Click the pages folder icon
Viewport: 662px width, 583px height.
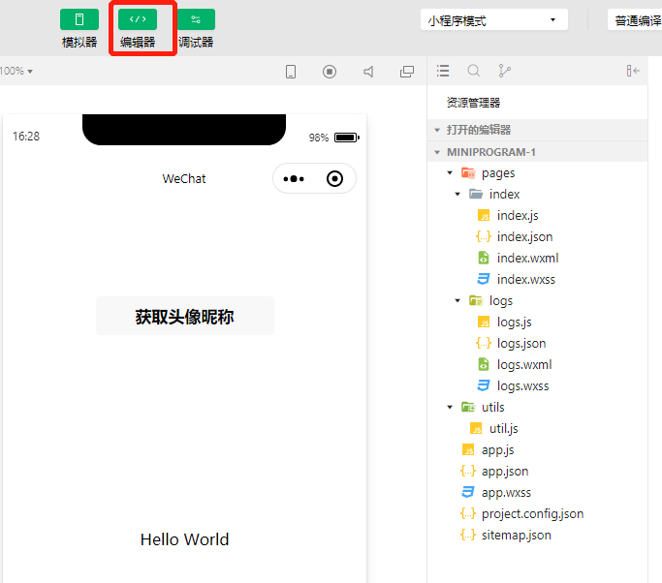coord(468,173)
